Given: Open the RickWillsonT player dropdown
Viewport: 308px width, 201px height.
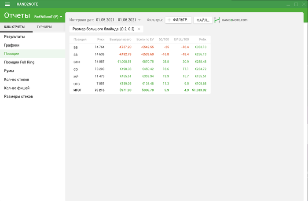Looking at the screenshot, I should [48, 16].
